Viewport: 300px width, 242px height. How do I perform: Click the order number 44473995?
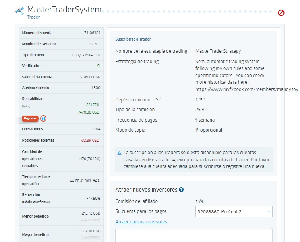[x=91, y=238]
